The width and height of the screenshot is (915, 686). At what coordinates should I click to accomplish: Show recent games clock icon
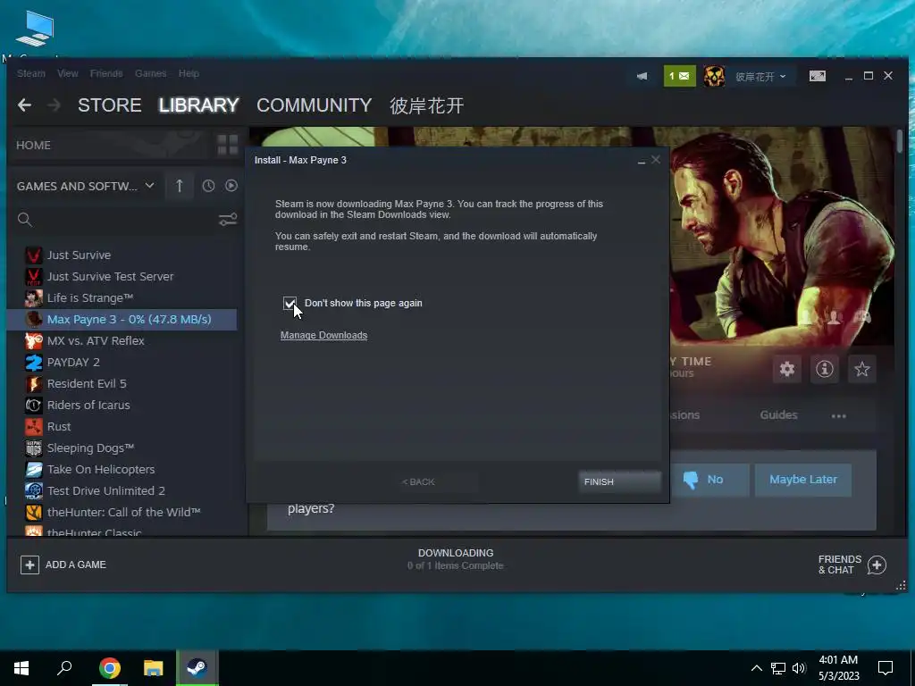(x=208, y=186)
